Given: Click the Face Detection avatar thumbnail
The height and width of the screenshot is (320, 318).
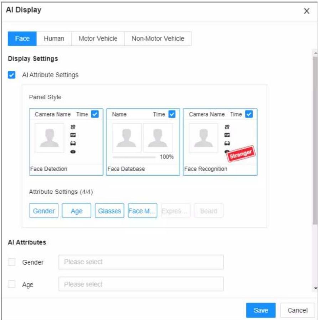Looking at the screenshot, I should (x=50, y=138).
